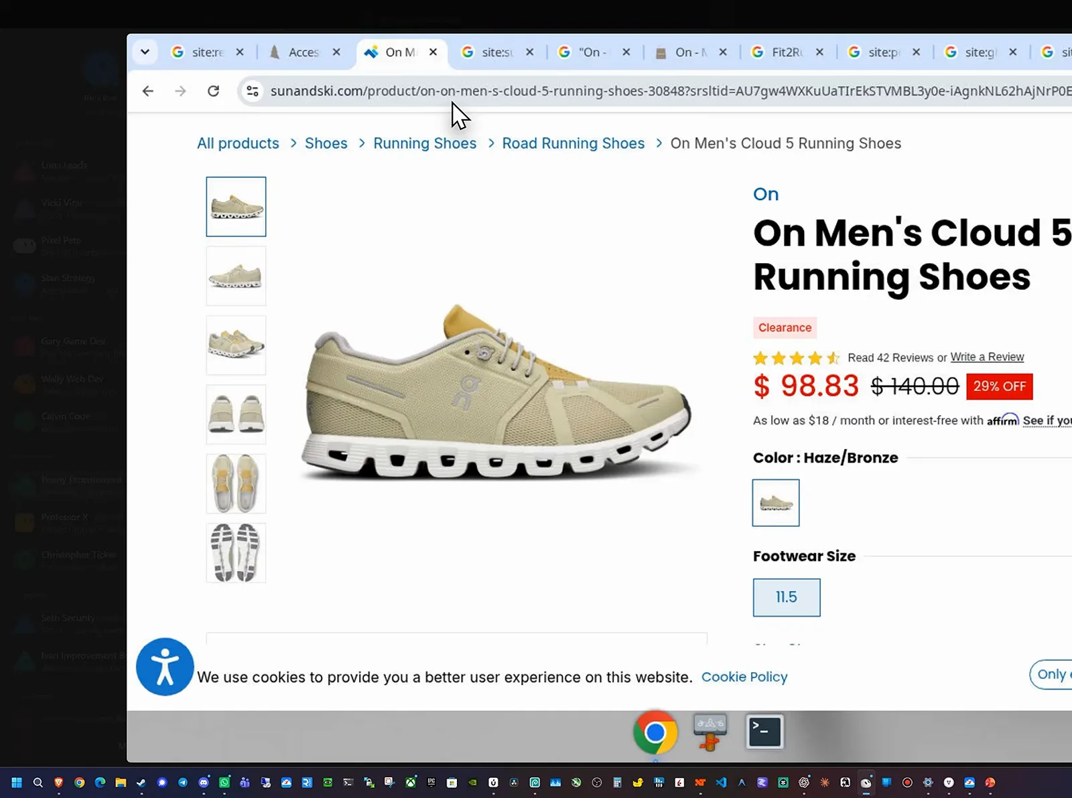Expand the tab search dropdown arrow

(145, 52)
